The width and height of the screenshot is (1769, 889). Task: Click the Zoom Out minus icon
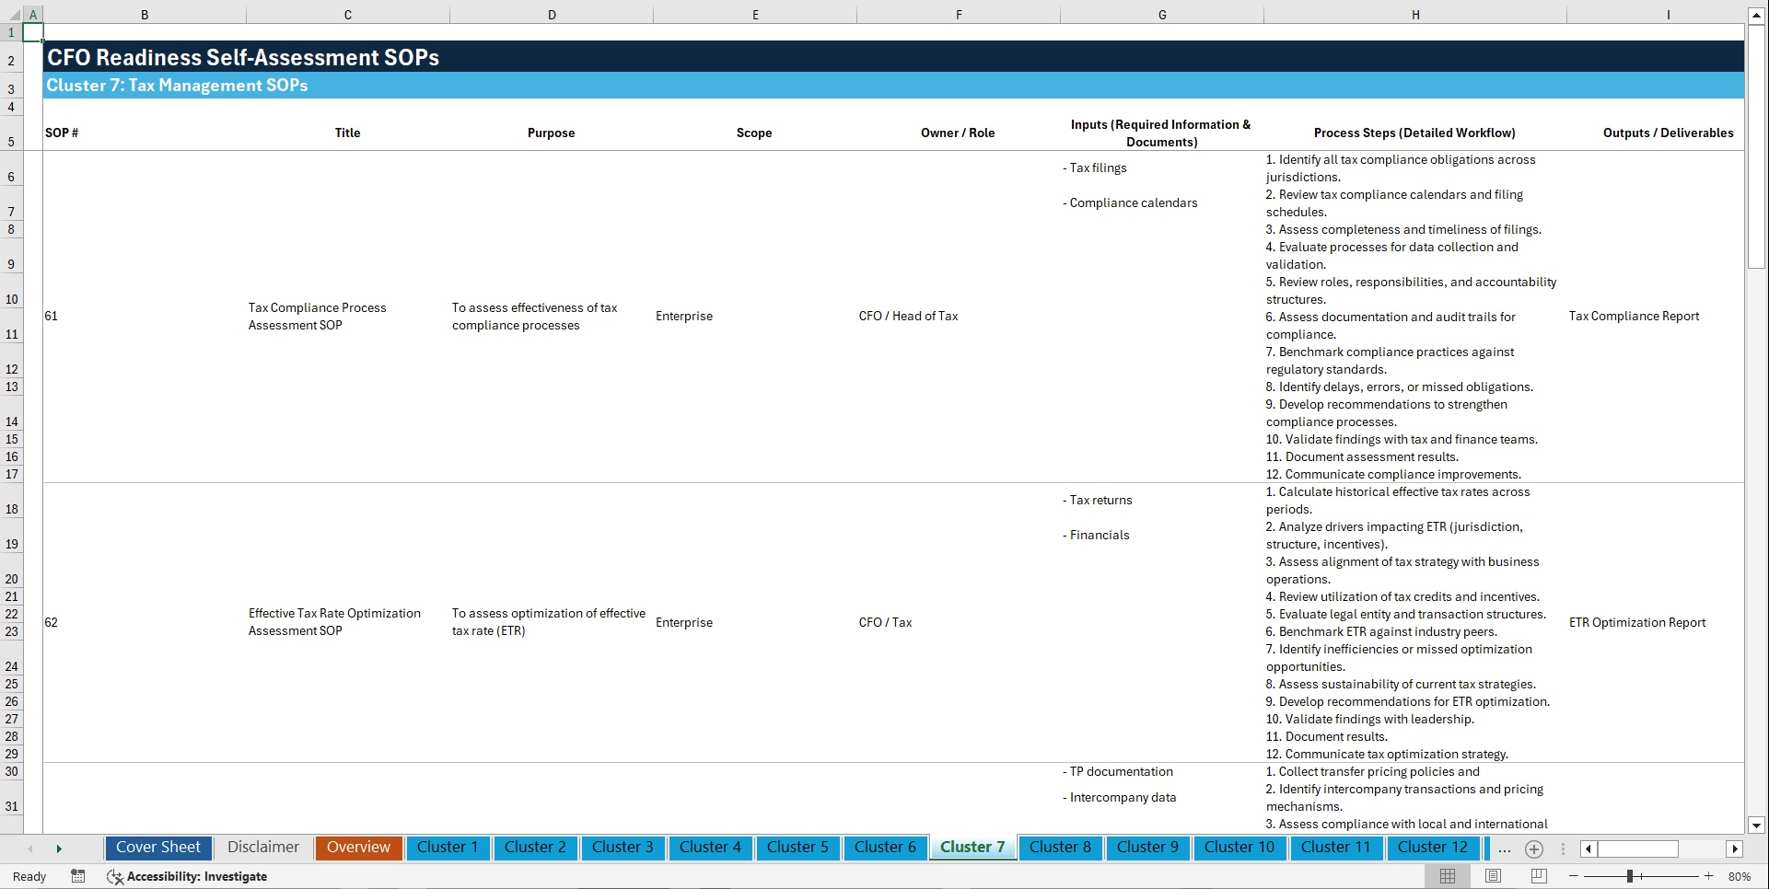click(x=1574, y=875)
